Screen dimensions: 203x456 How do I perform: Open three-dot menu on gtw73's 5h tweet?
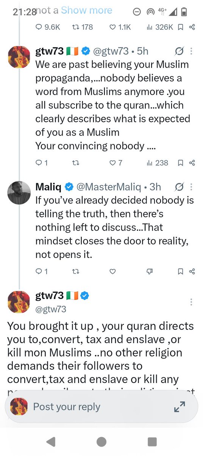(192, 51)
